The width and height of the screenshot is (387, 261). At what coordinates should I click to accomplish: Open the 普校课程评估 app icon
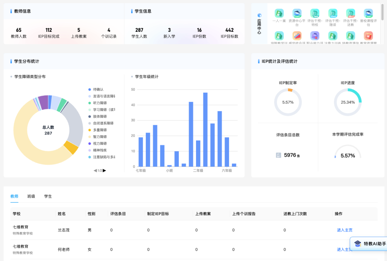coord(368,13)
